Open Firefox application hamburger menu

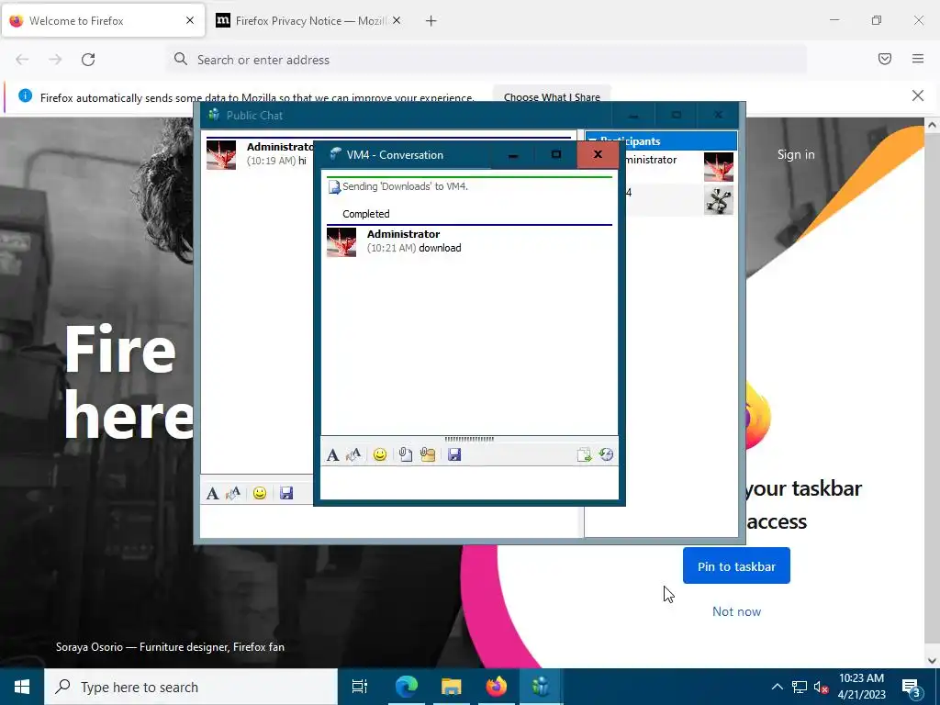pos(918,59)
